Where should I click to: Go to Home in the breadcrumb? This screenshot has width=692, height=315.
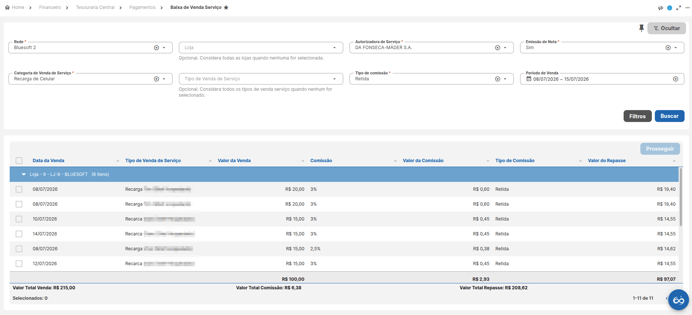coord(18,7)
